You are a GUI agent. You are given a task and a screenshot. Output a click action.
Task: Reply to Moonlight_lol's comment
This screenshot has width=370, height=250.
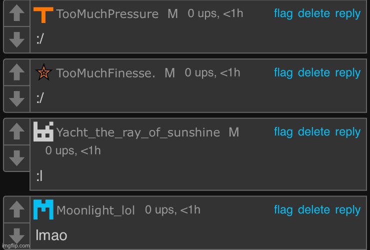(347, 209)
